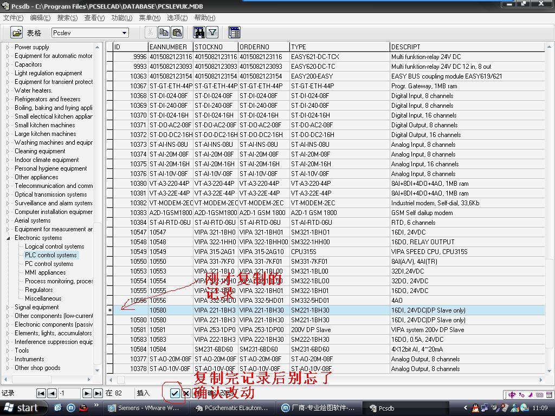Show hidden system tray icons arrow

pyautogui.click(x=466, y=408)
